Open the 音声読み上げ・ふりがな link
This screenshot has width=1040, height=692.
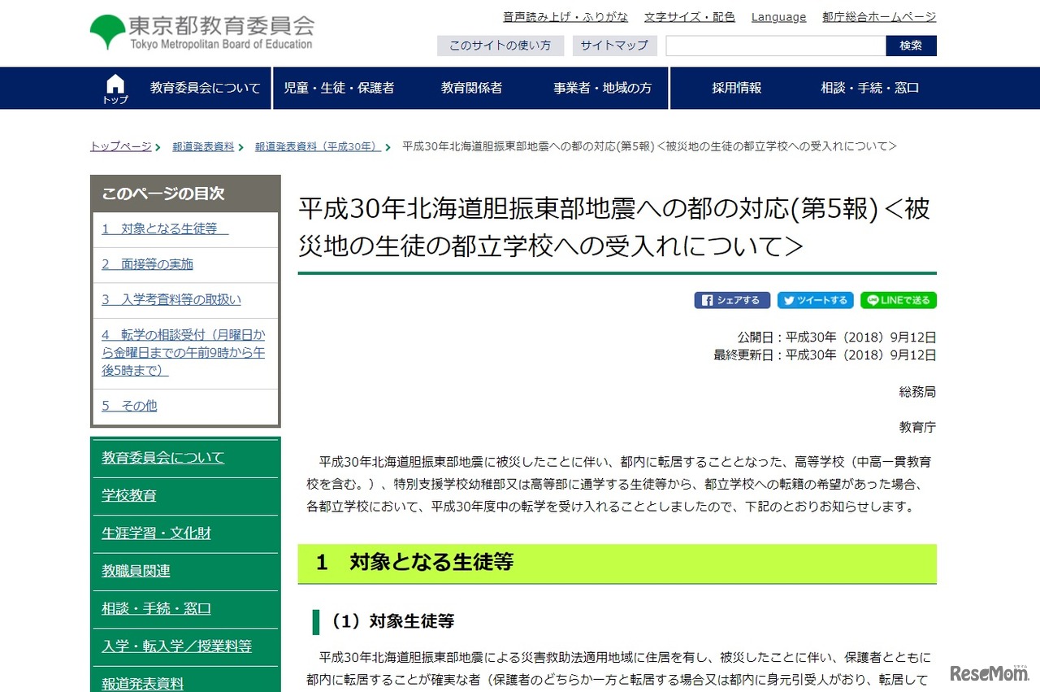click(564, 15)
